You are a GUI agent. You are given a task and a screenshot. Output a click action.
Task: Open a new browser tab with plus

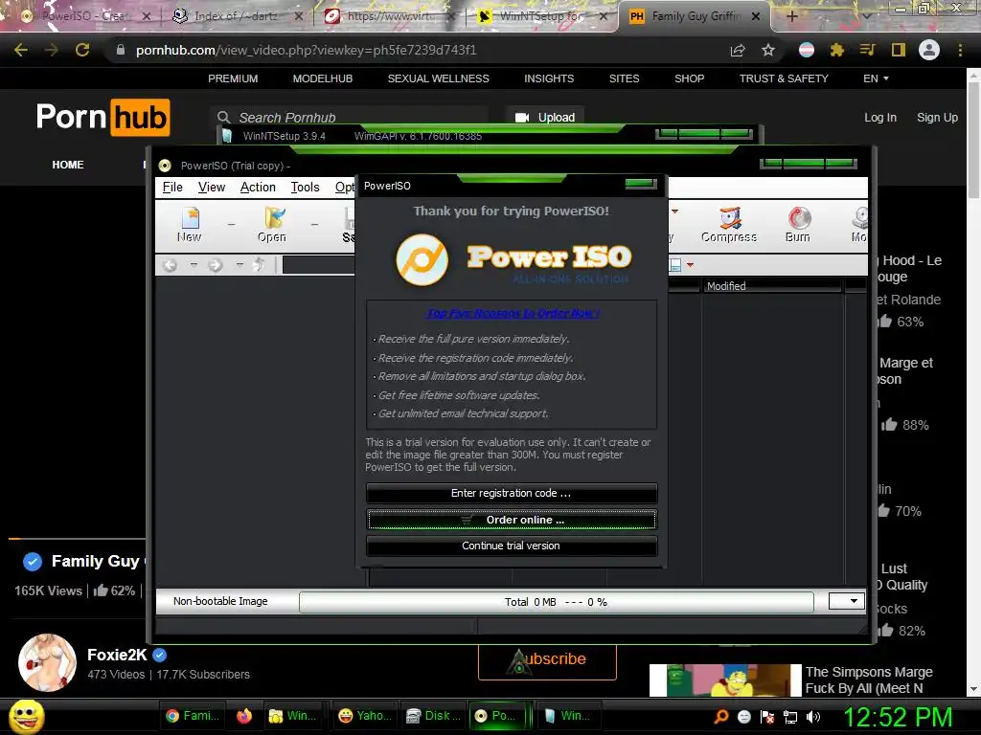tap(792, 16)
